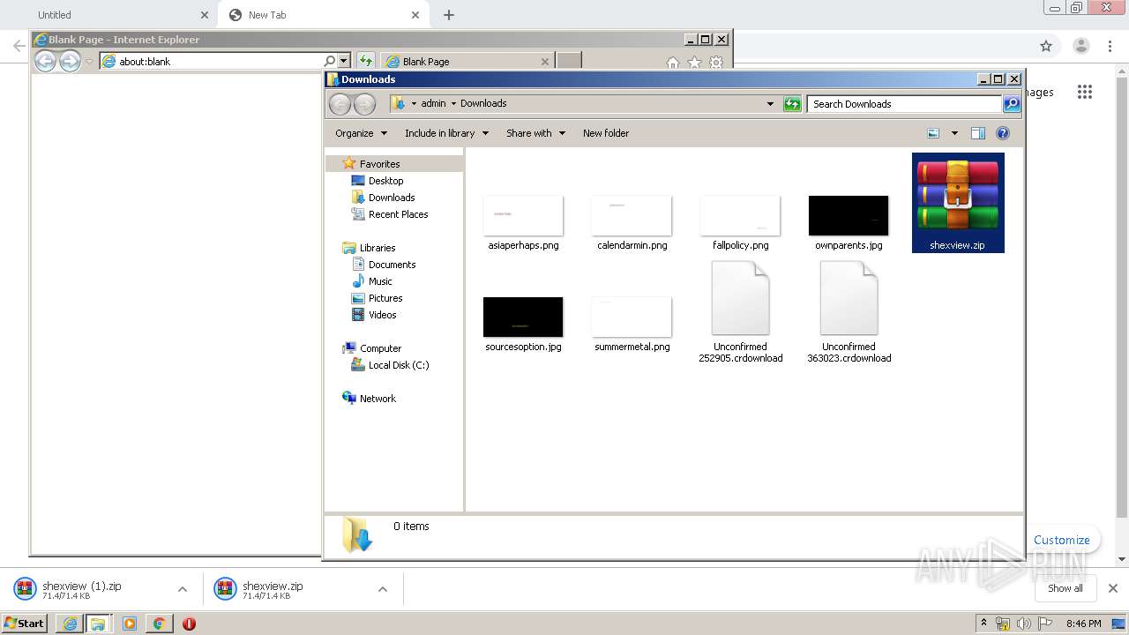The image size is (1129, 635).
Task: Open a new Chrome tab with plus
Action: [448, 15]
